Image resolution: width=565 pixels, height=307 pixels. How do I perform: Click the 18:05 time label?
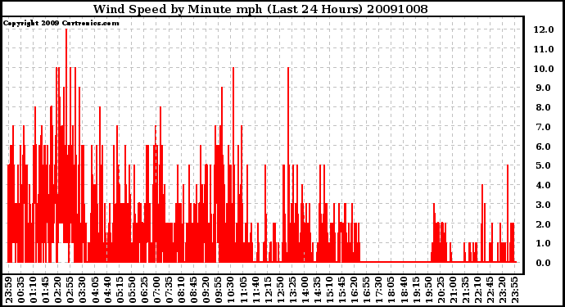[x=391, y=291]
